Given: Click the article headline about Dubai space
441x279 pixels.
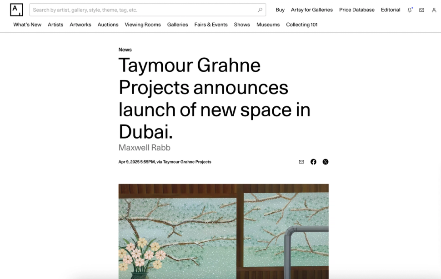Looking at the screenshot, I should [x=214, y=98].
